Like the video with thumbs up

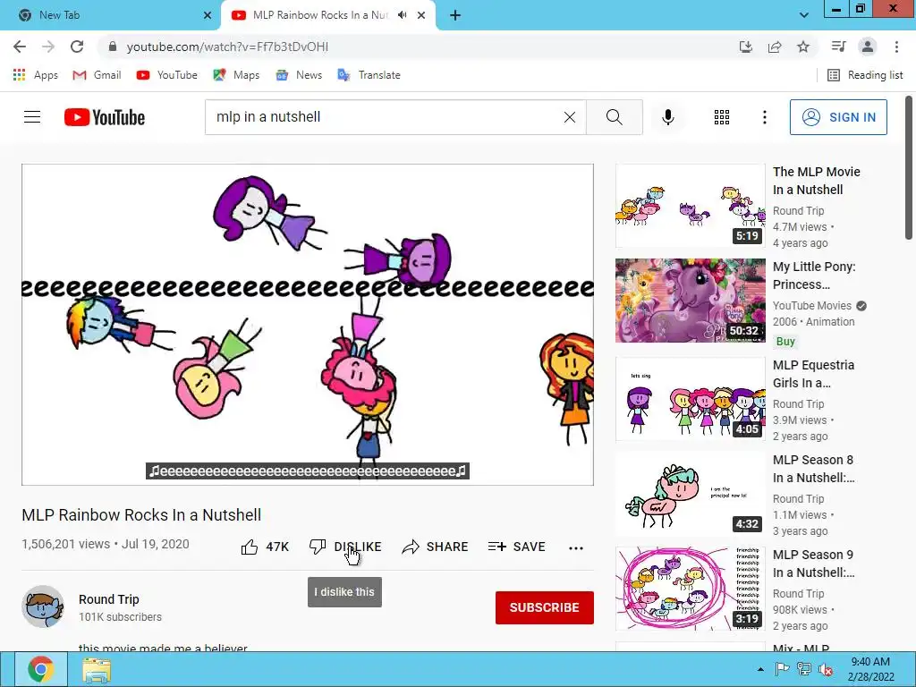click(250, 547)
